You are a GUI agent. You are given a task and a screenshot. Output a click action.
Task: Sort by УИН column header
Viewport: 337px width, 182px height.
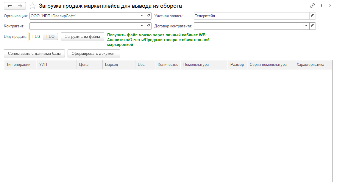tap(57, 65)
